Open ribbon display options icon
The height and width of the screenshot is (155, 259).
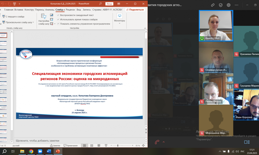(119, 4)
